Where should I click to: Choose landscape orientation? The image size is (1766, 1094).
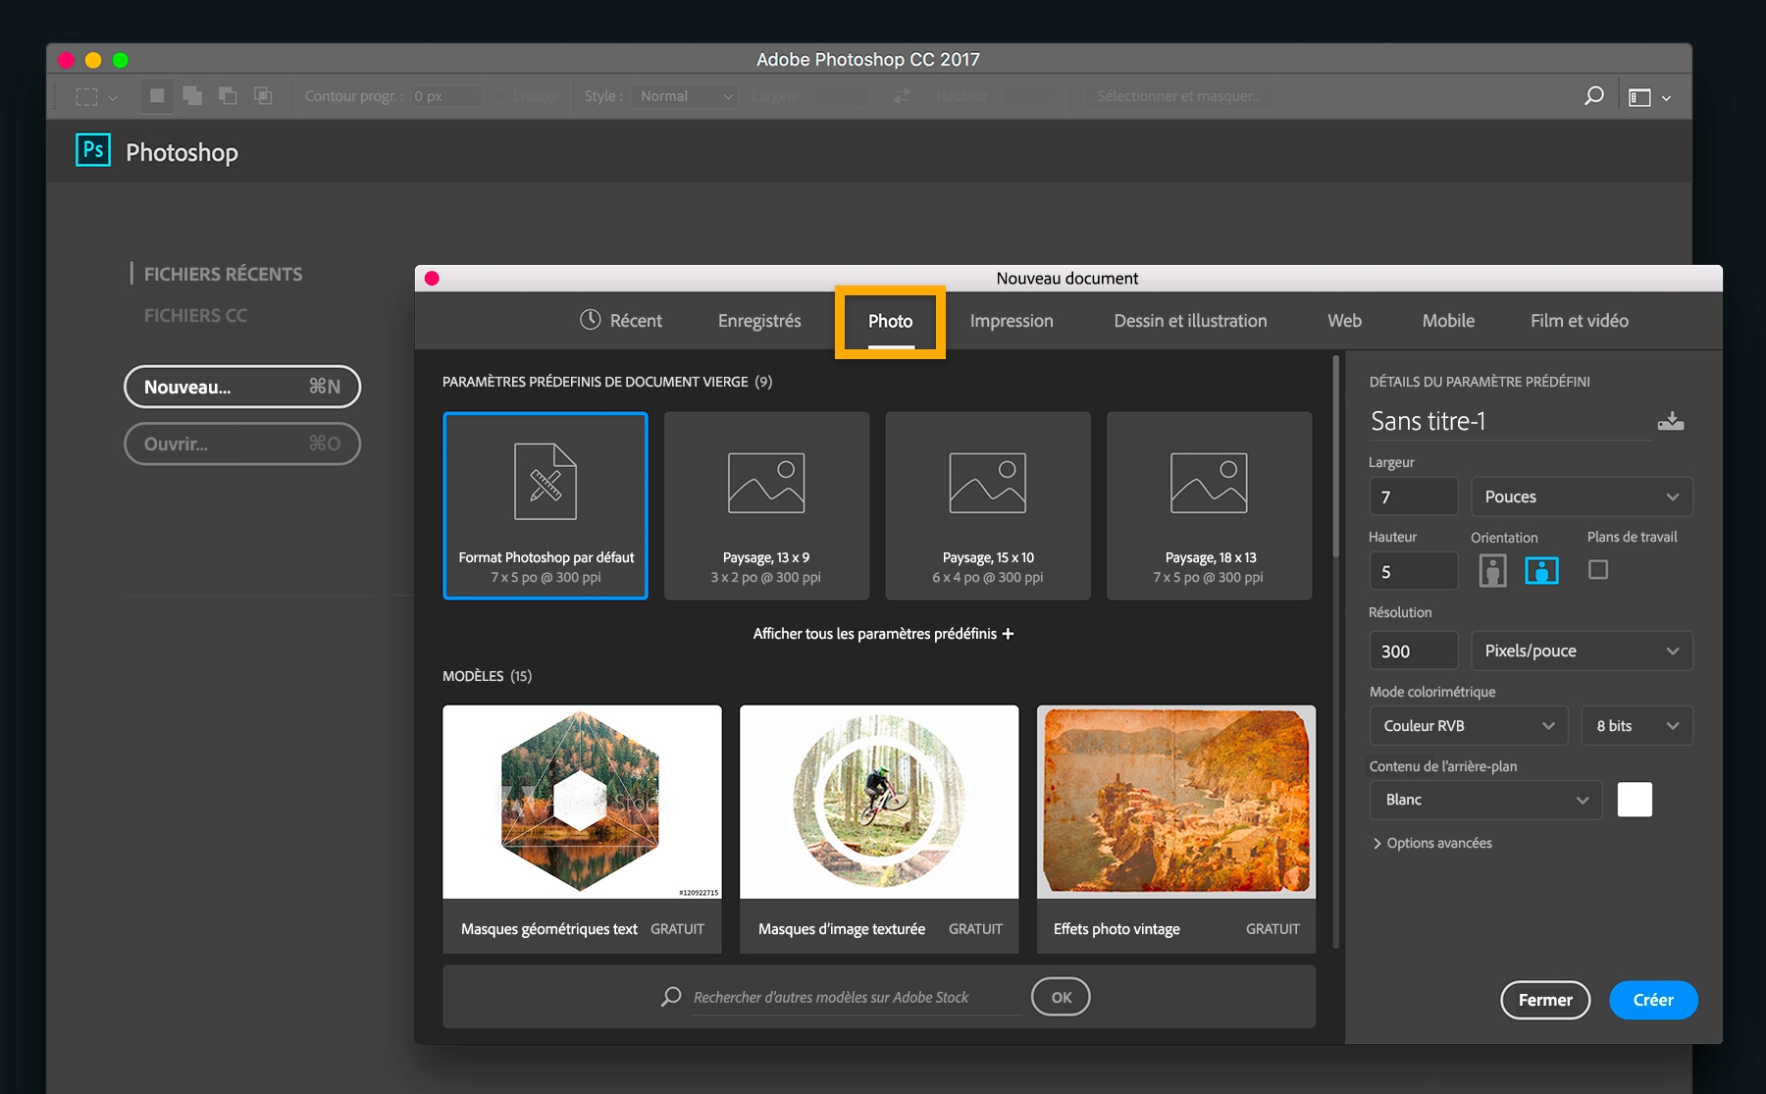pos(1541,570)
